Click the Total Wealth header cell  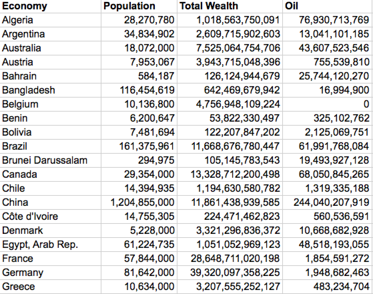pos(209,6)
